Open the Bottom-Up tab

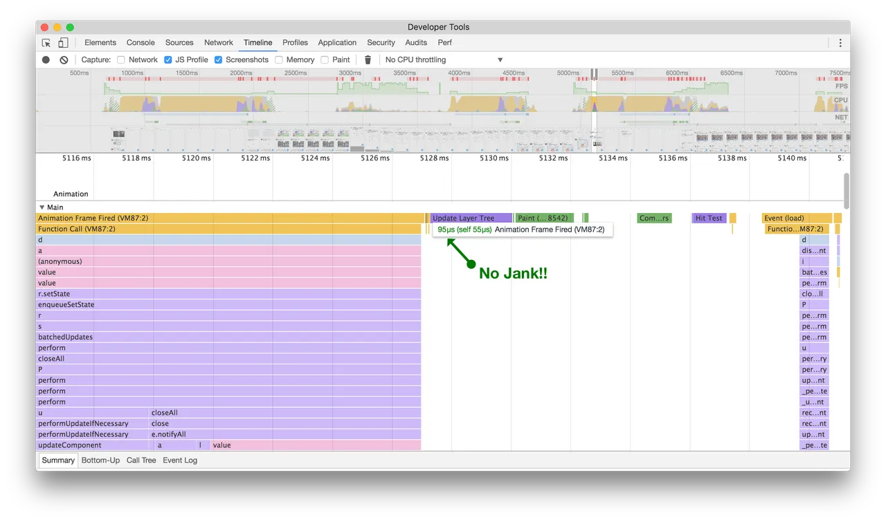click(x=100, y=460)
